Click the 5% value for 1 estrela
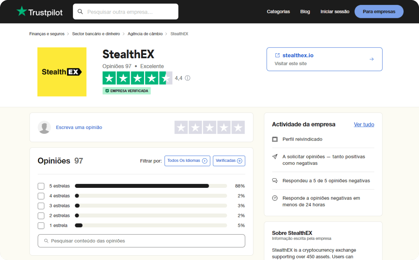This screenshot has width=419, height=260. [x=241, y=225]
